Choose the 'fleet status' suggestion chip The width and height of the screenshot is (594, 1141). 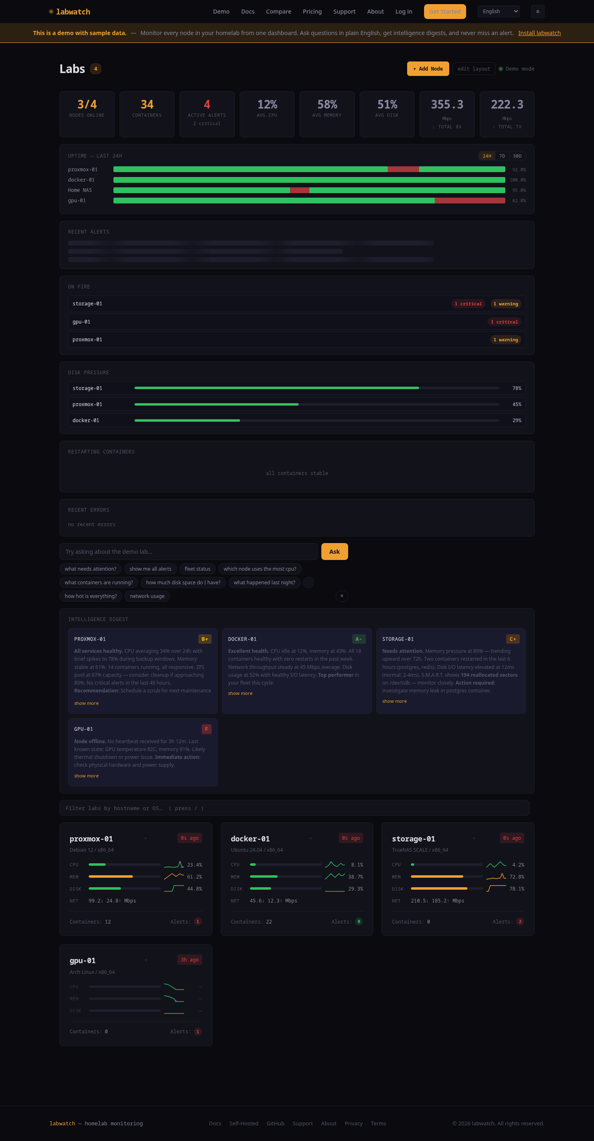(x=198, y=569)
